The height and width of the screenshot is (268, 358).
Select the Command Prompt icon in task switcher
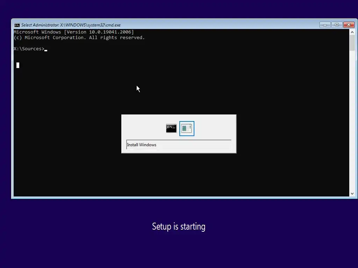pos(171,128)
